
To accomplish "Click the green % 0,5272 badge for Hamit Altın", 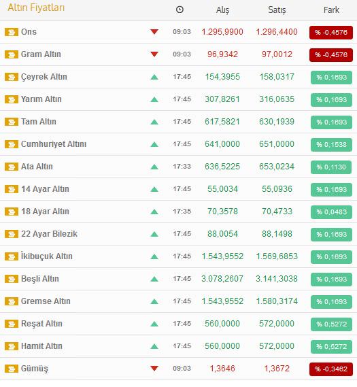I will pos(331,346).
